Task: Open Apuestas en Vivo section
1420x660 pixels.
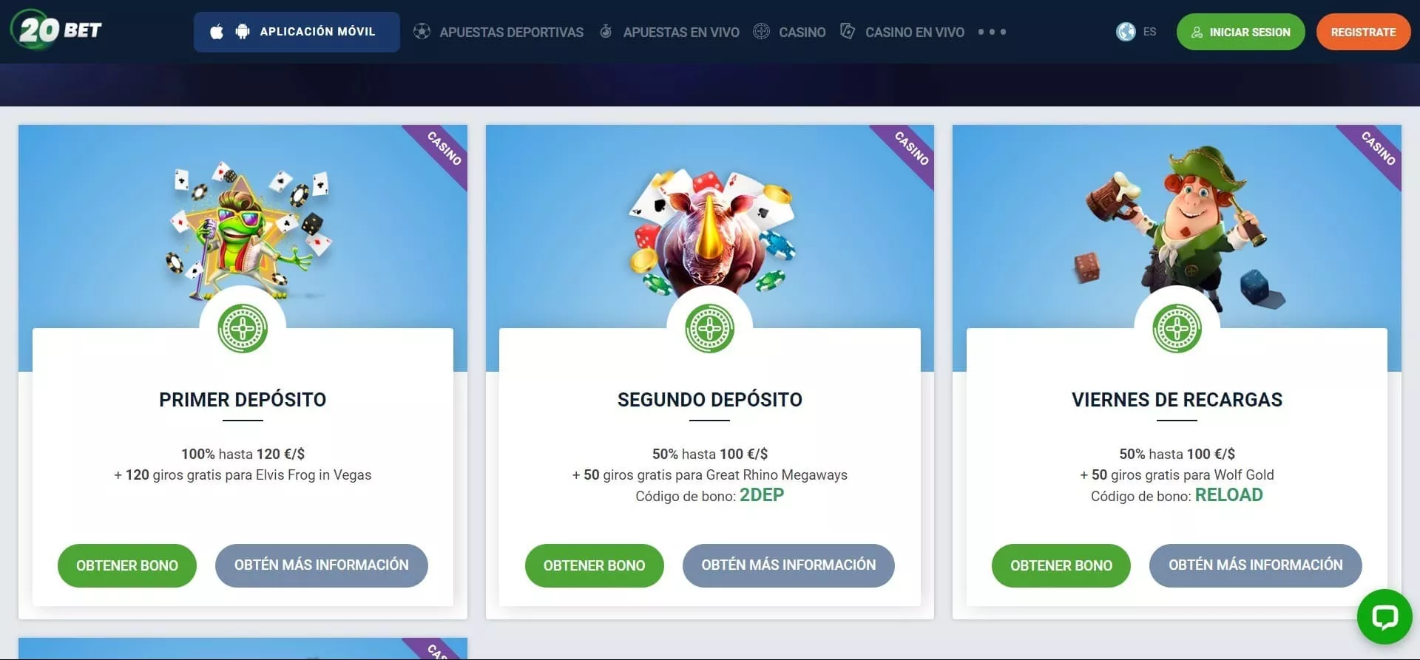Action: [681, 32]
